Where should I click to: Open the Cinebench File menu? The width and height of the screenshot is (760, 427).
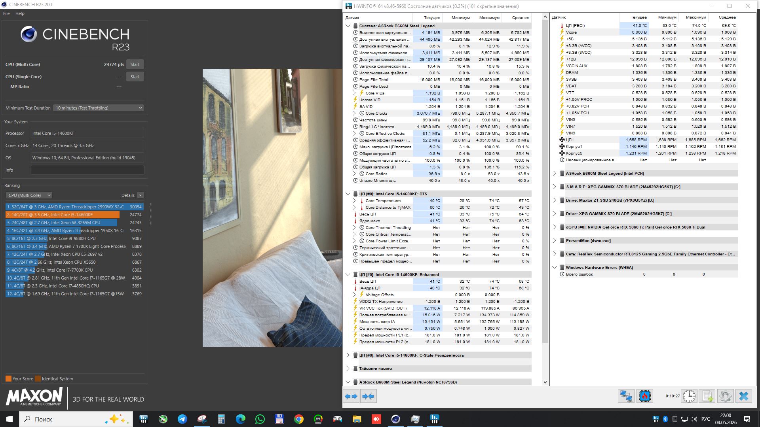coord(6,13)
